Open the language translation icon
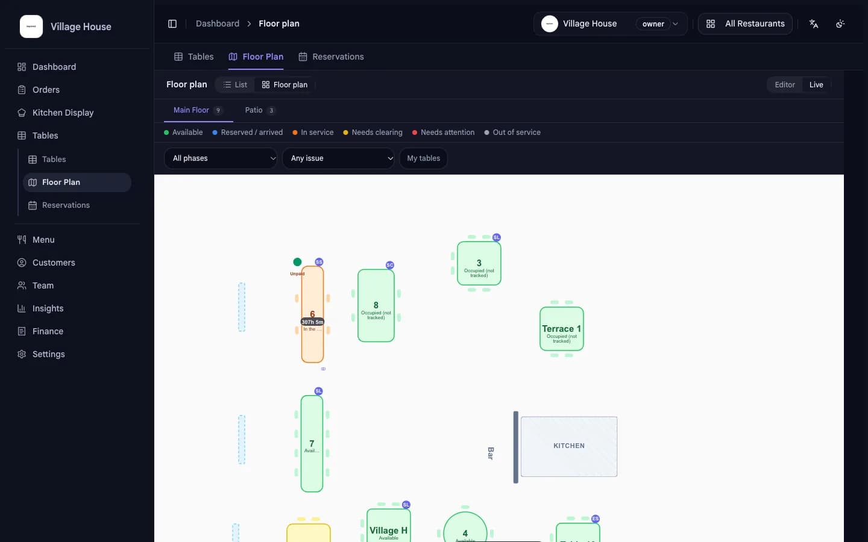Viewport: 868px width, 542px height. [x=814, y=23]
